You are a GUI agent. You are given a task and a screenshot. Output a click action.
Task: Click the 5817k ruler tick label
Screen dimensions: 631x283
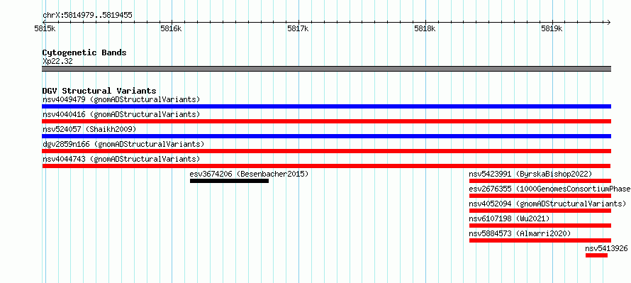point(298,28)
